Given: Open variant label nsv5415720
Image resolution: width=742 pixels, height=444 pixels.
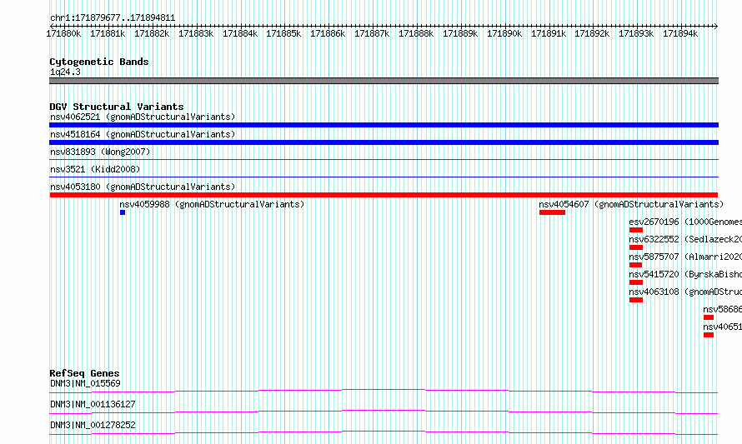Looking at the screenshot, I should click(685, 274).
